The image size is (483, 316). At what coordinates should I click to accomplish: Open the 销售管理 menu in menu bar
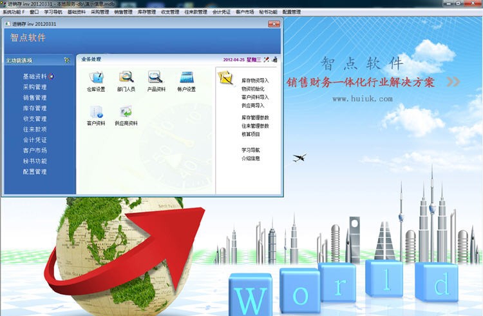coord(123,12)
